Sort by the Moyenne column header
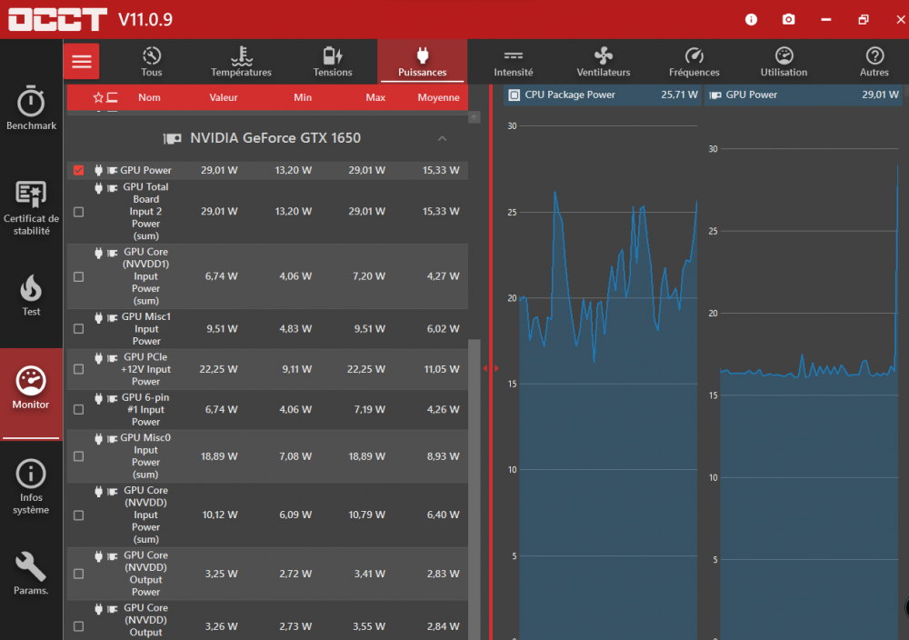Image resolution: width=909 pixels, height=640 pixels. point(438,97)
